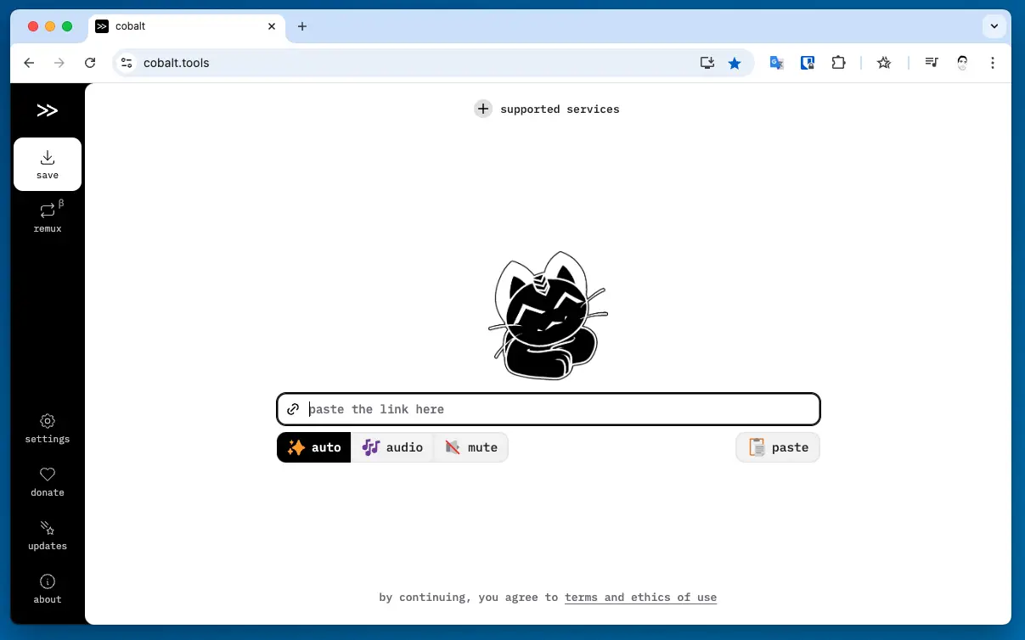Open the donate page
The width and height of the screenshot is (1025, 640).
(x=48, y=482)
